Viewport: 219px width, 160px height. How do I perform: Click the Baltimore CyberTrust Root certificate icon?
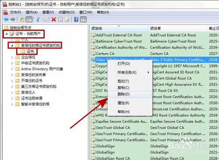click(93, 42)
